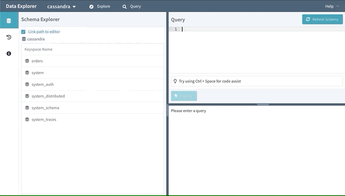
Task: Click the cassandra root path text
Action: [36, 39]
